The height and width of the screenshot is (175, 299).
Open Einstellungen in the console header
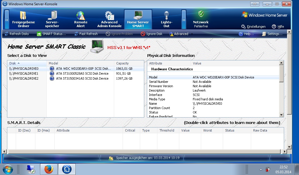pyautogui.click(x=253, y=27)
